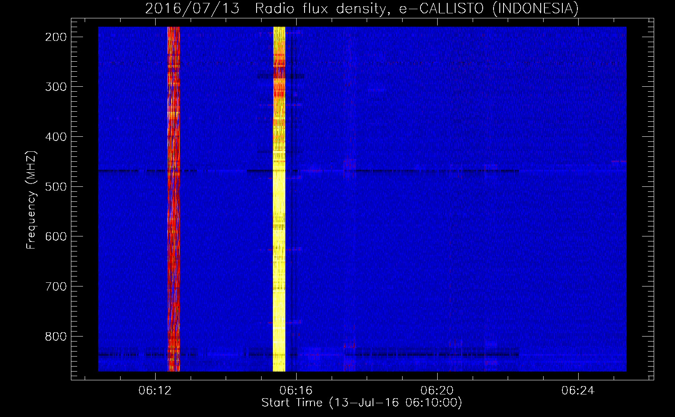Click the 06:12 time tick label
Image resolution: width=675 pixels, height=417 pixels.
click(x=155, y=391)
